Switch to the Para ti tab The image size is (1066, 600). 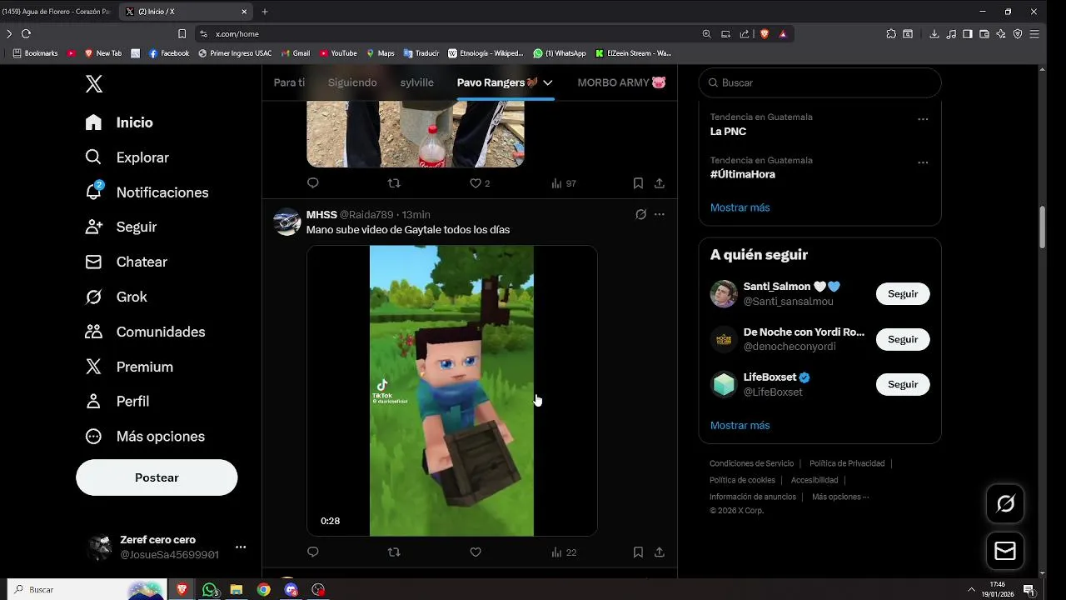coord(290,82)
